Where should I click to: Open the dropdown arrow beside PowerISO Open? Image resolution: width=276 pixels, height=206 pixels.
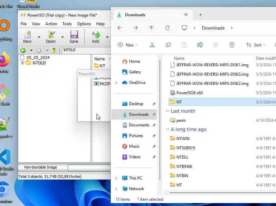[62, 37]
